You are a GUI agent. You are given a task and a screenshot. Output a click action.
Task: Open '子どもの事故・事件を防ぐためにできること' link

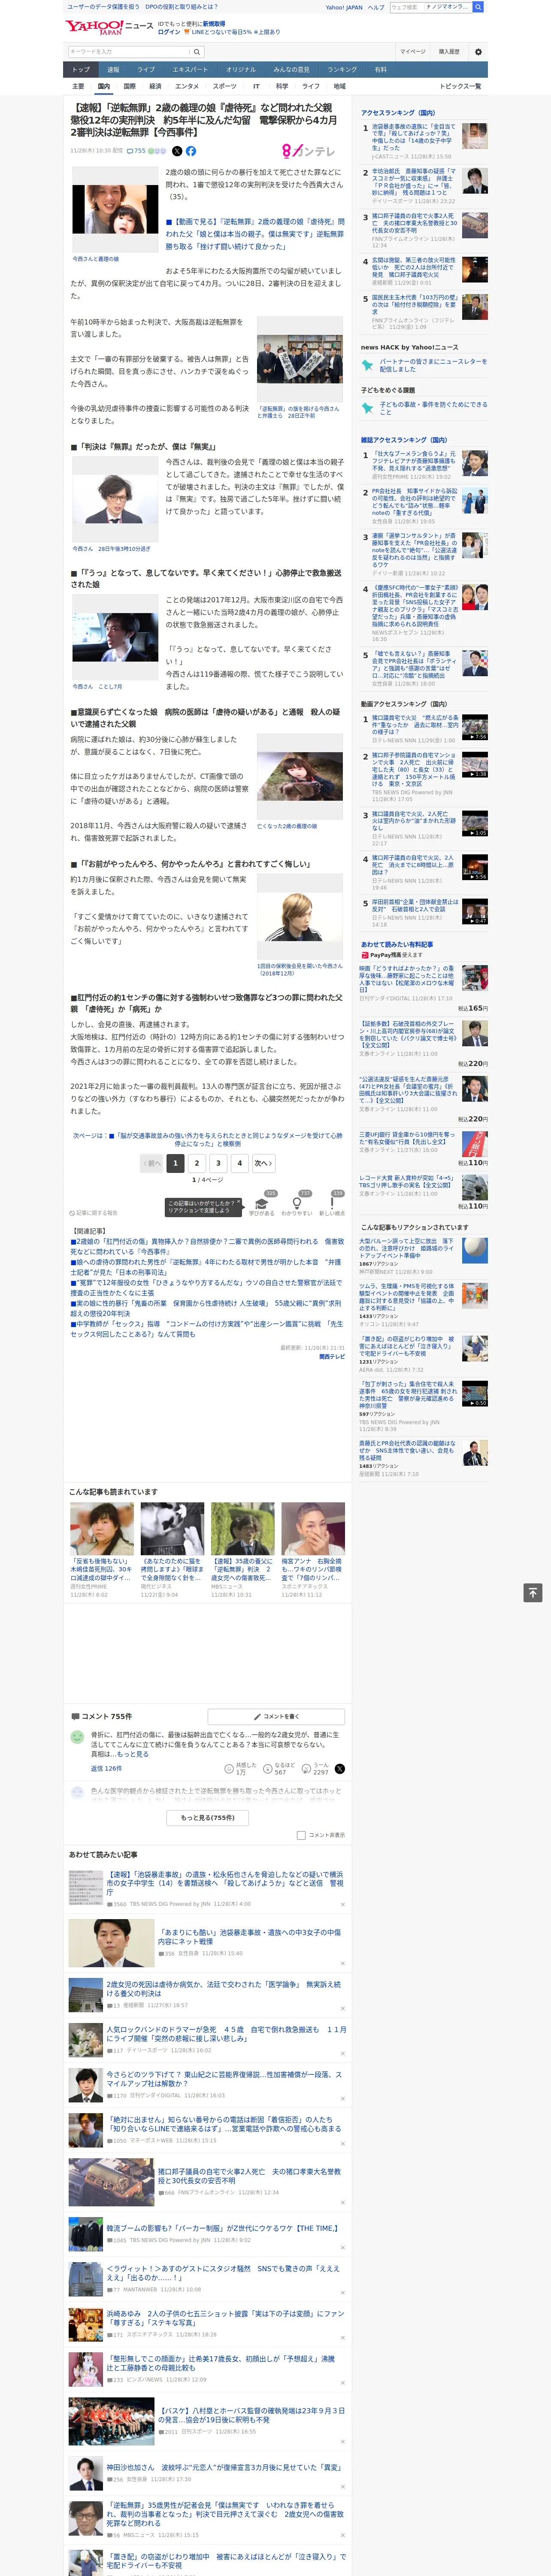(433, 408)
